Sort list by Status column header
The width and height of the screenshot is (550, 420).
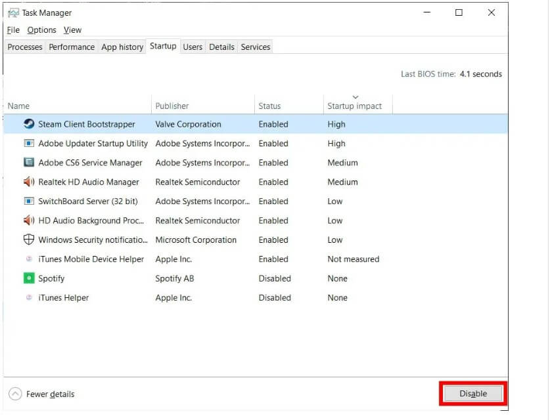click(269, 106)
